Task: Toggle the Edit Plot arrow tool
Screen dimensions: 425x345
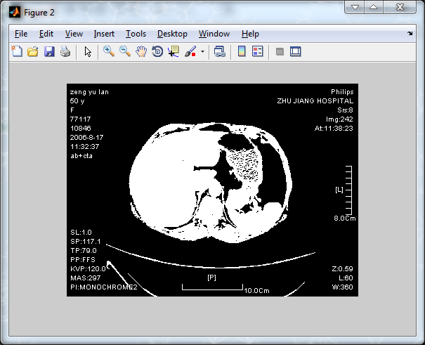Action: click(88, 51)
